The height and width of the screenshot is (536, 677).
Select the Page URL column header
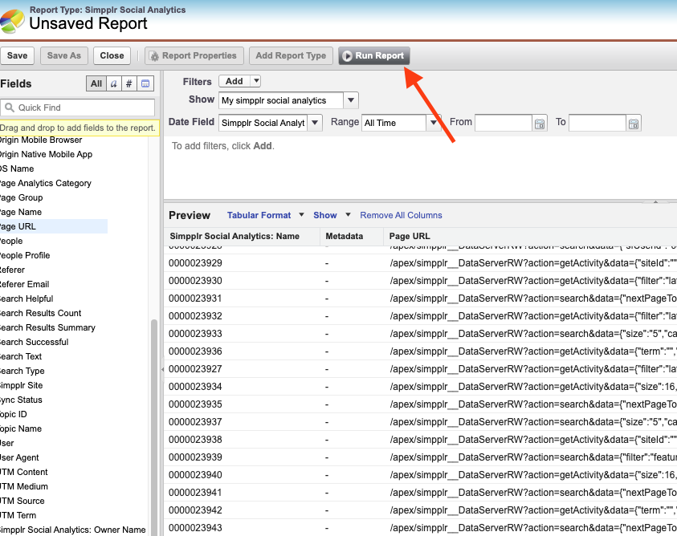(410, 236)
